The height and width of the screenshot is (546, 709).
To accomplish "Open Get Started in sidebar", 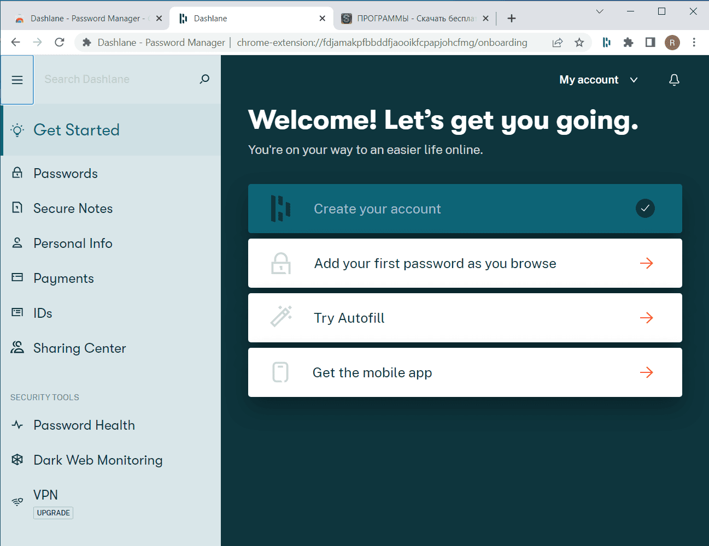I will 111,130.
